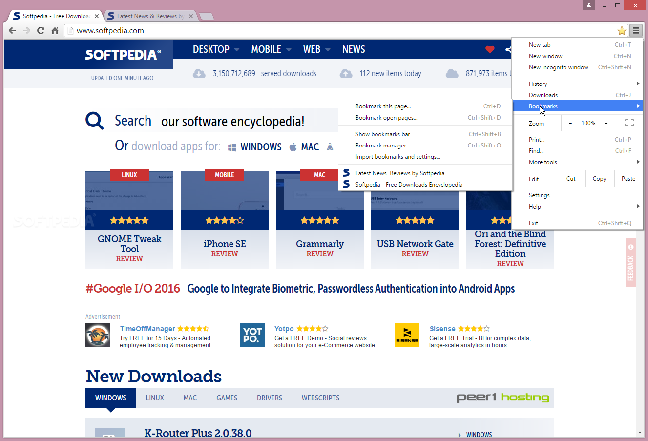Screen dimensions: 648x441
Task: Toggle Show bookmarks bar
Action: pyautogui.click(x=425, y=134)
